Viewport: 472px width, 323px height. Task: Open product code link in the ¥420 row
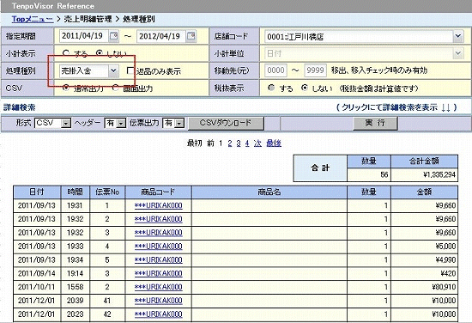tap(159, 273)
